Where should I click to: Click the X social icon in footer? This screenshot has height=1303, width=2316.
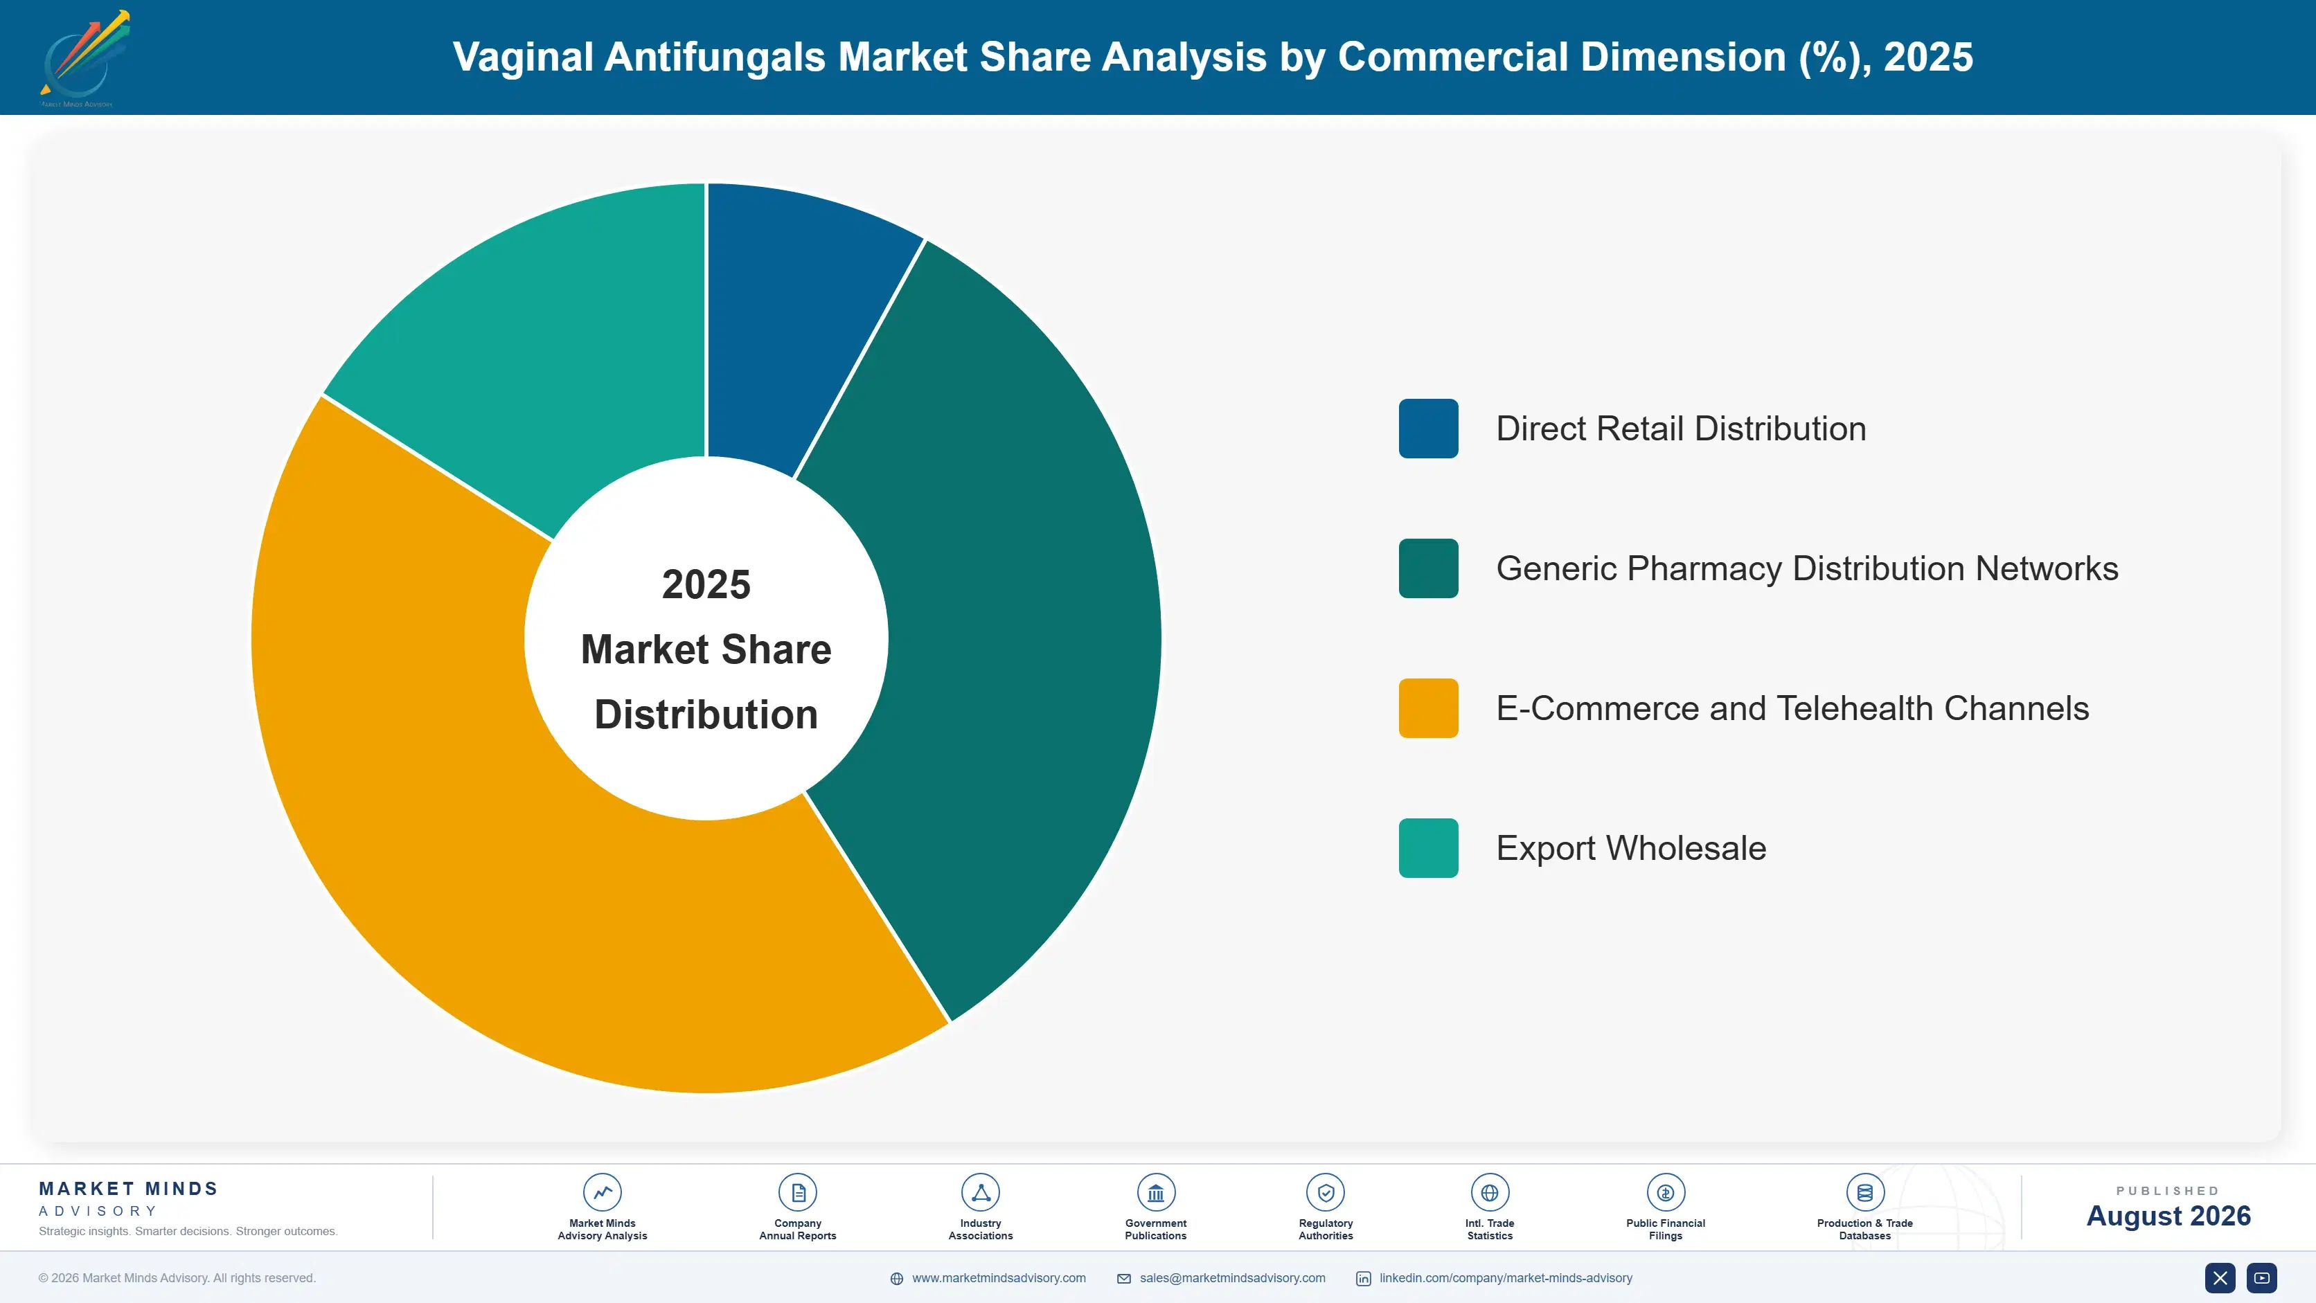click(2220, 1278)
